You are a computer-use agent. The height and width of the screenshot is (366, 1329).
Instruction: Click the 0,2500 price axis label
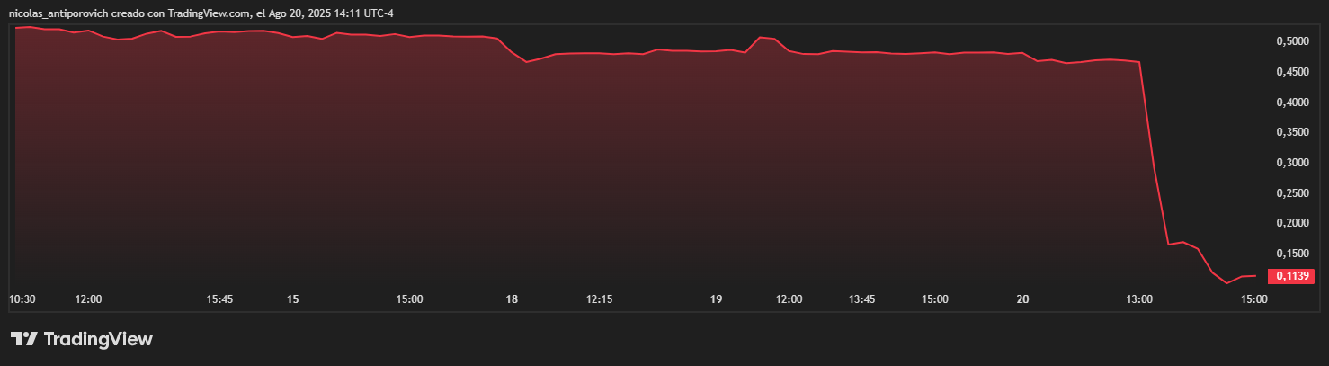pos(1293,193)
